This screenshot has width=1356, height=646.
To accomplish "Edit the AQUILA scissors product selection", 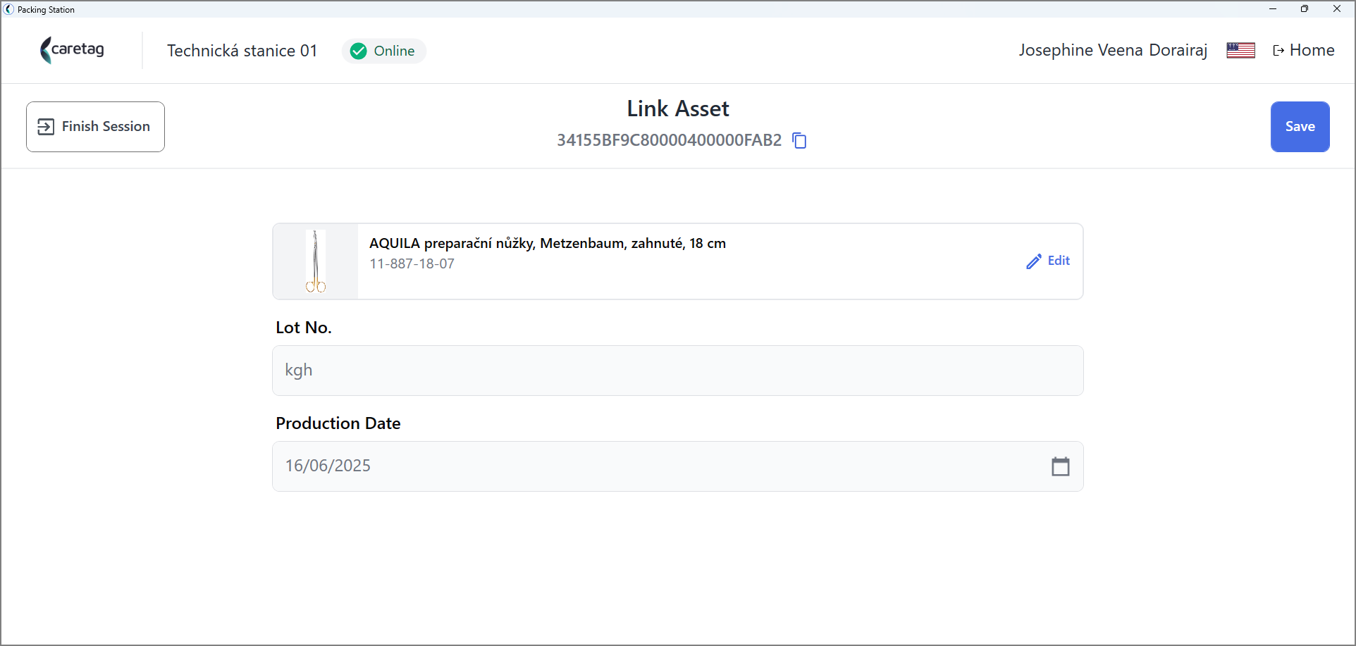I will 1048,261.
